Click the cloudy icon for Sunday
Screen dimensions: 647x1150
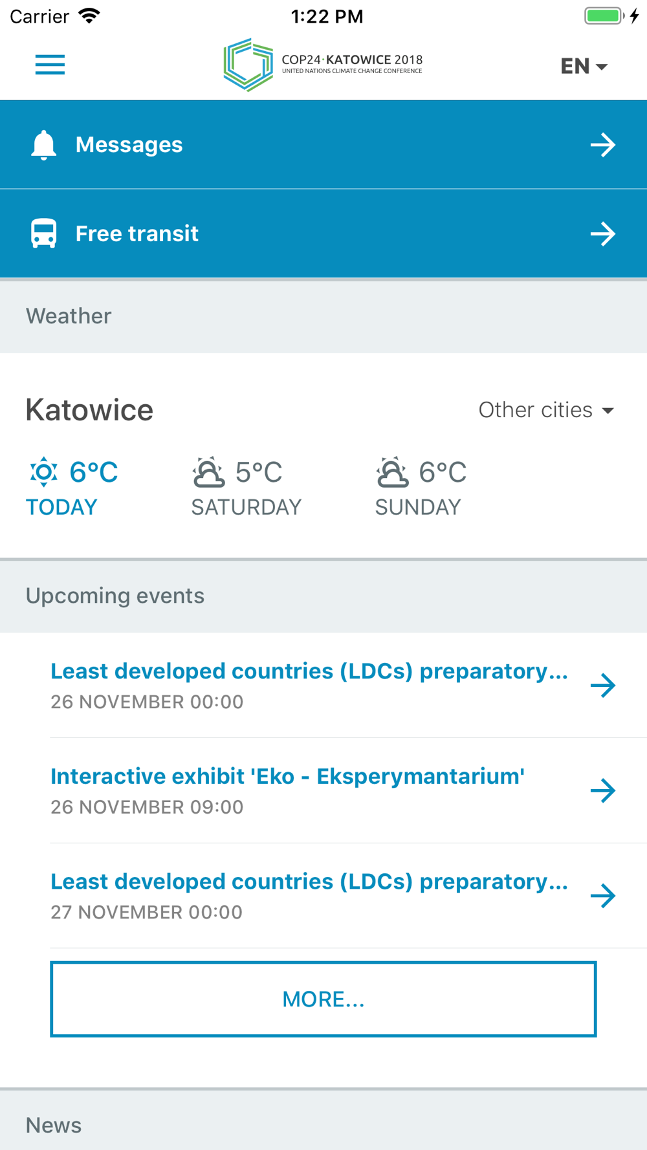392,472
